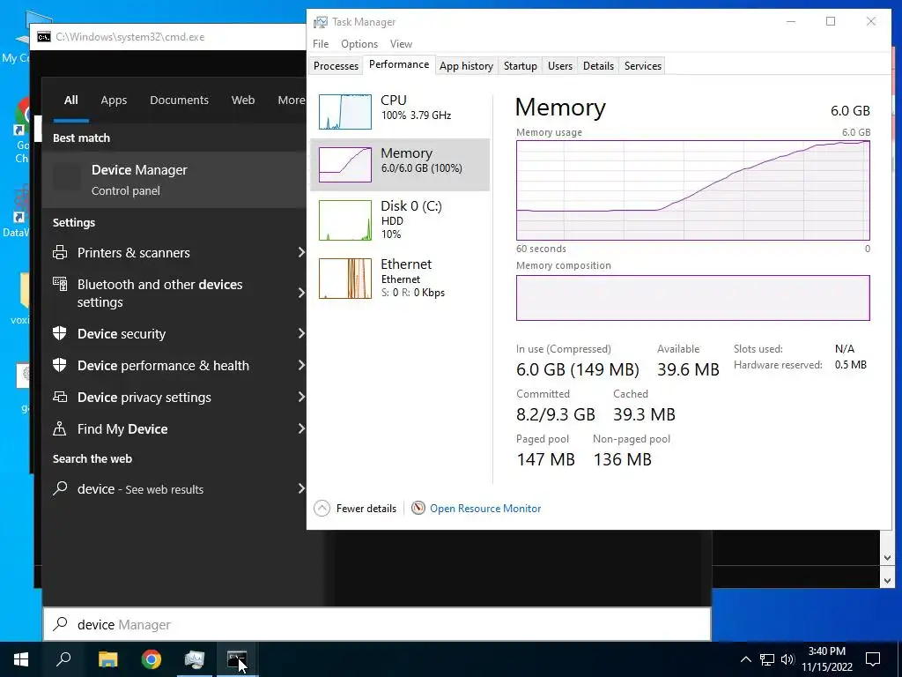This screenshot has height=677, width=902.
Task: Click the printer icon beside Printers & scanners
Action: [x=60, y=252]
